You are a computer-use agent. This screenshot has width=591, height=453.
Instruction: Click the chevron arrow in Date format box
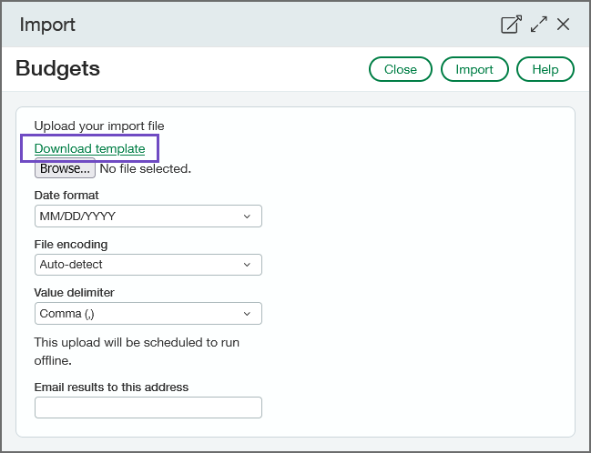tap(247, 216)
